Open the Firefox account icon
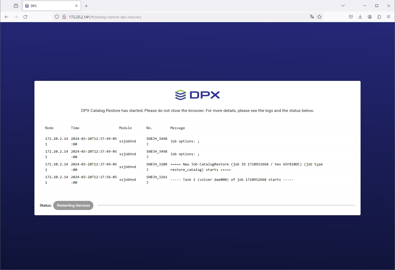The height and width of the screenshot is (270, 395). [370, 17]
